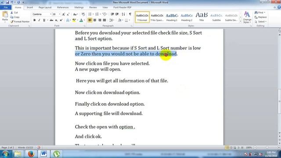Click the Shrink Font icon
Viewport: 281px width, 158px height.
click(68, 14)
